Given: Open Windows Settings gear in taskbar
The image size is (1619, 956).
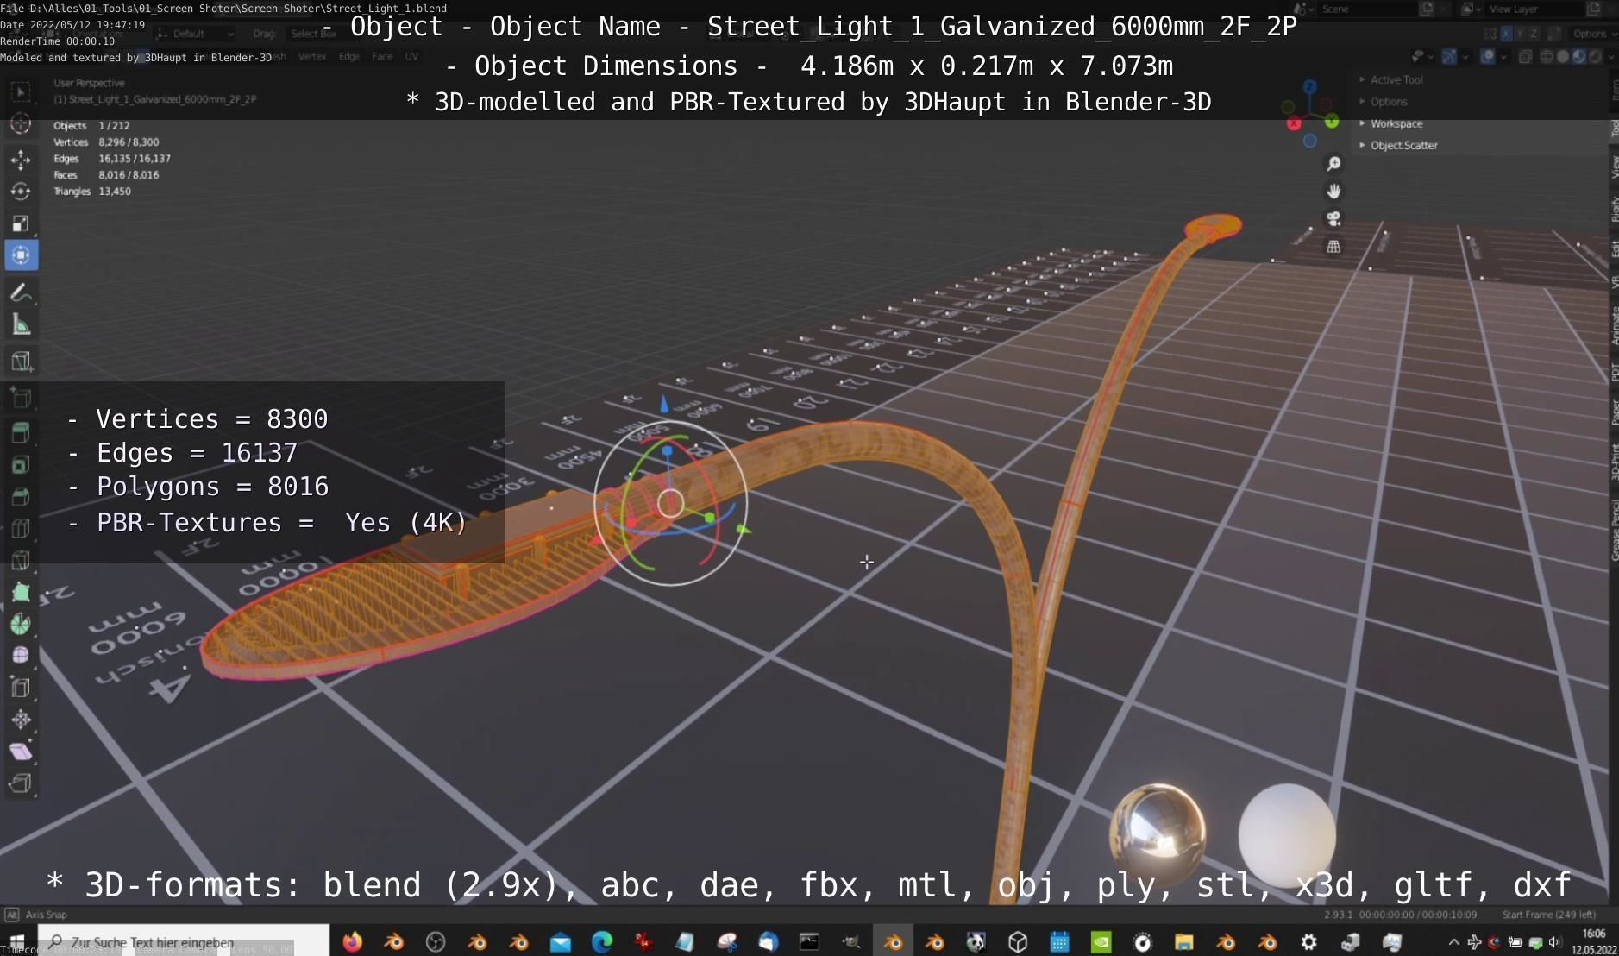Looking at the screenshot, I should click(1308, 941).
